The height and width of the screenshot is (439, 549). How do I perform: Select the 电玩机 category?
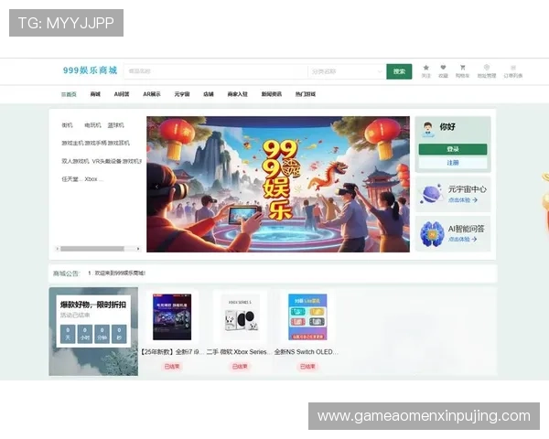click(x=92, y=125)
